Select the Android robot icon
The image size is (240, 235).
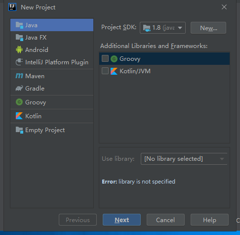tap(19, 49)
